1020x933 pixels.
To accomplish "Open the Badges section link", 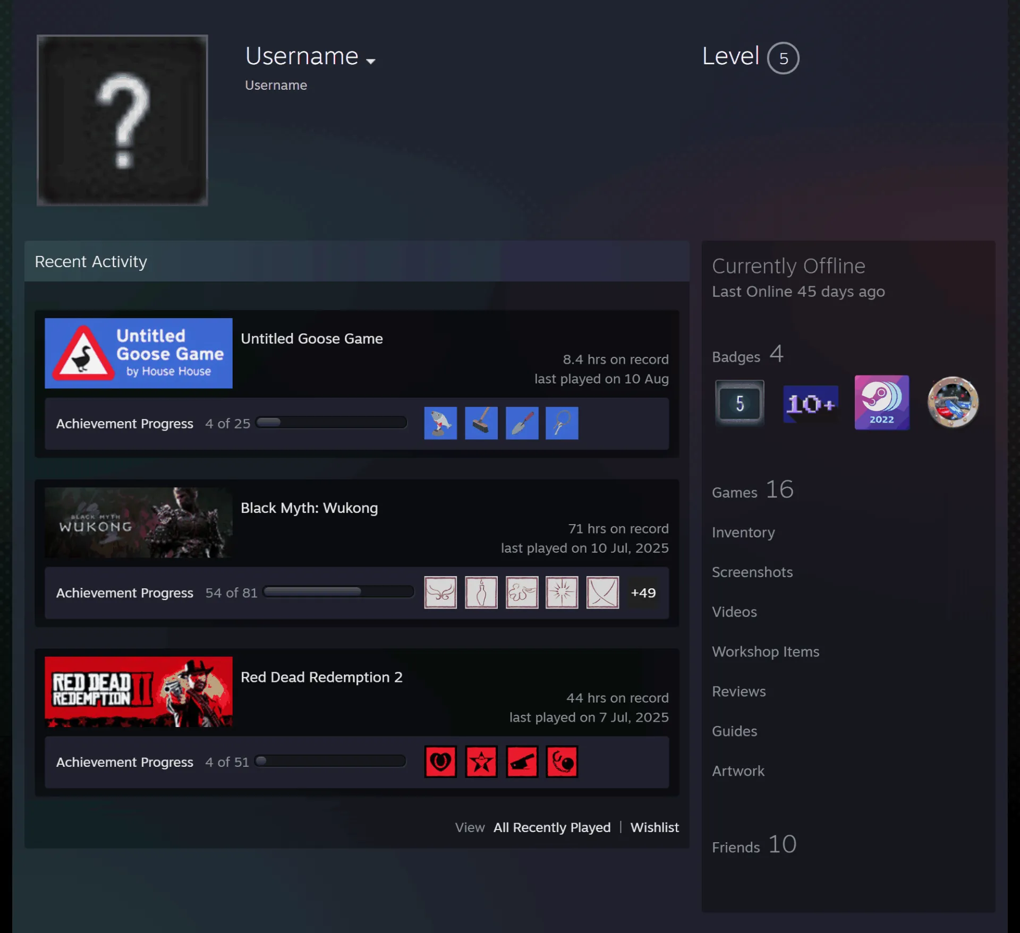I will click(x=748, y=355).
